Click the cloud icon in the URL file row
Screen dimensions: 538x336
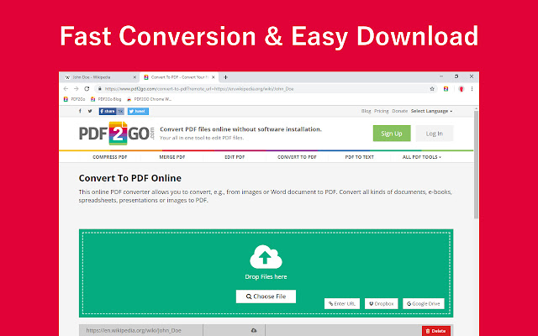pos(254,330)
